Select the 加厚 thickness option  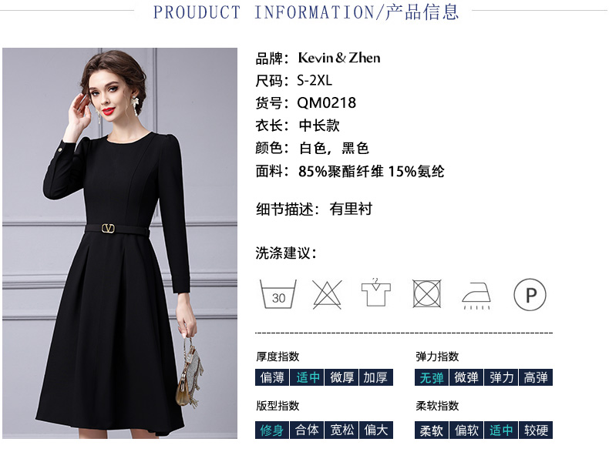pos(376,377)
